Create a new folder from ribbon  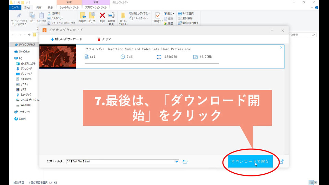click(x=123, y=19)
